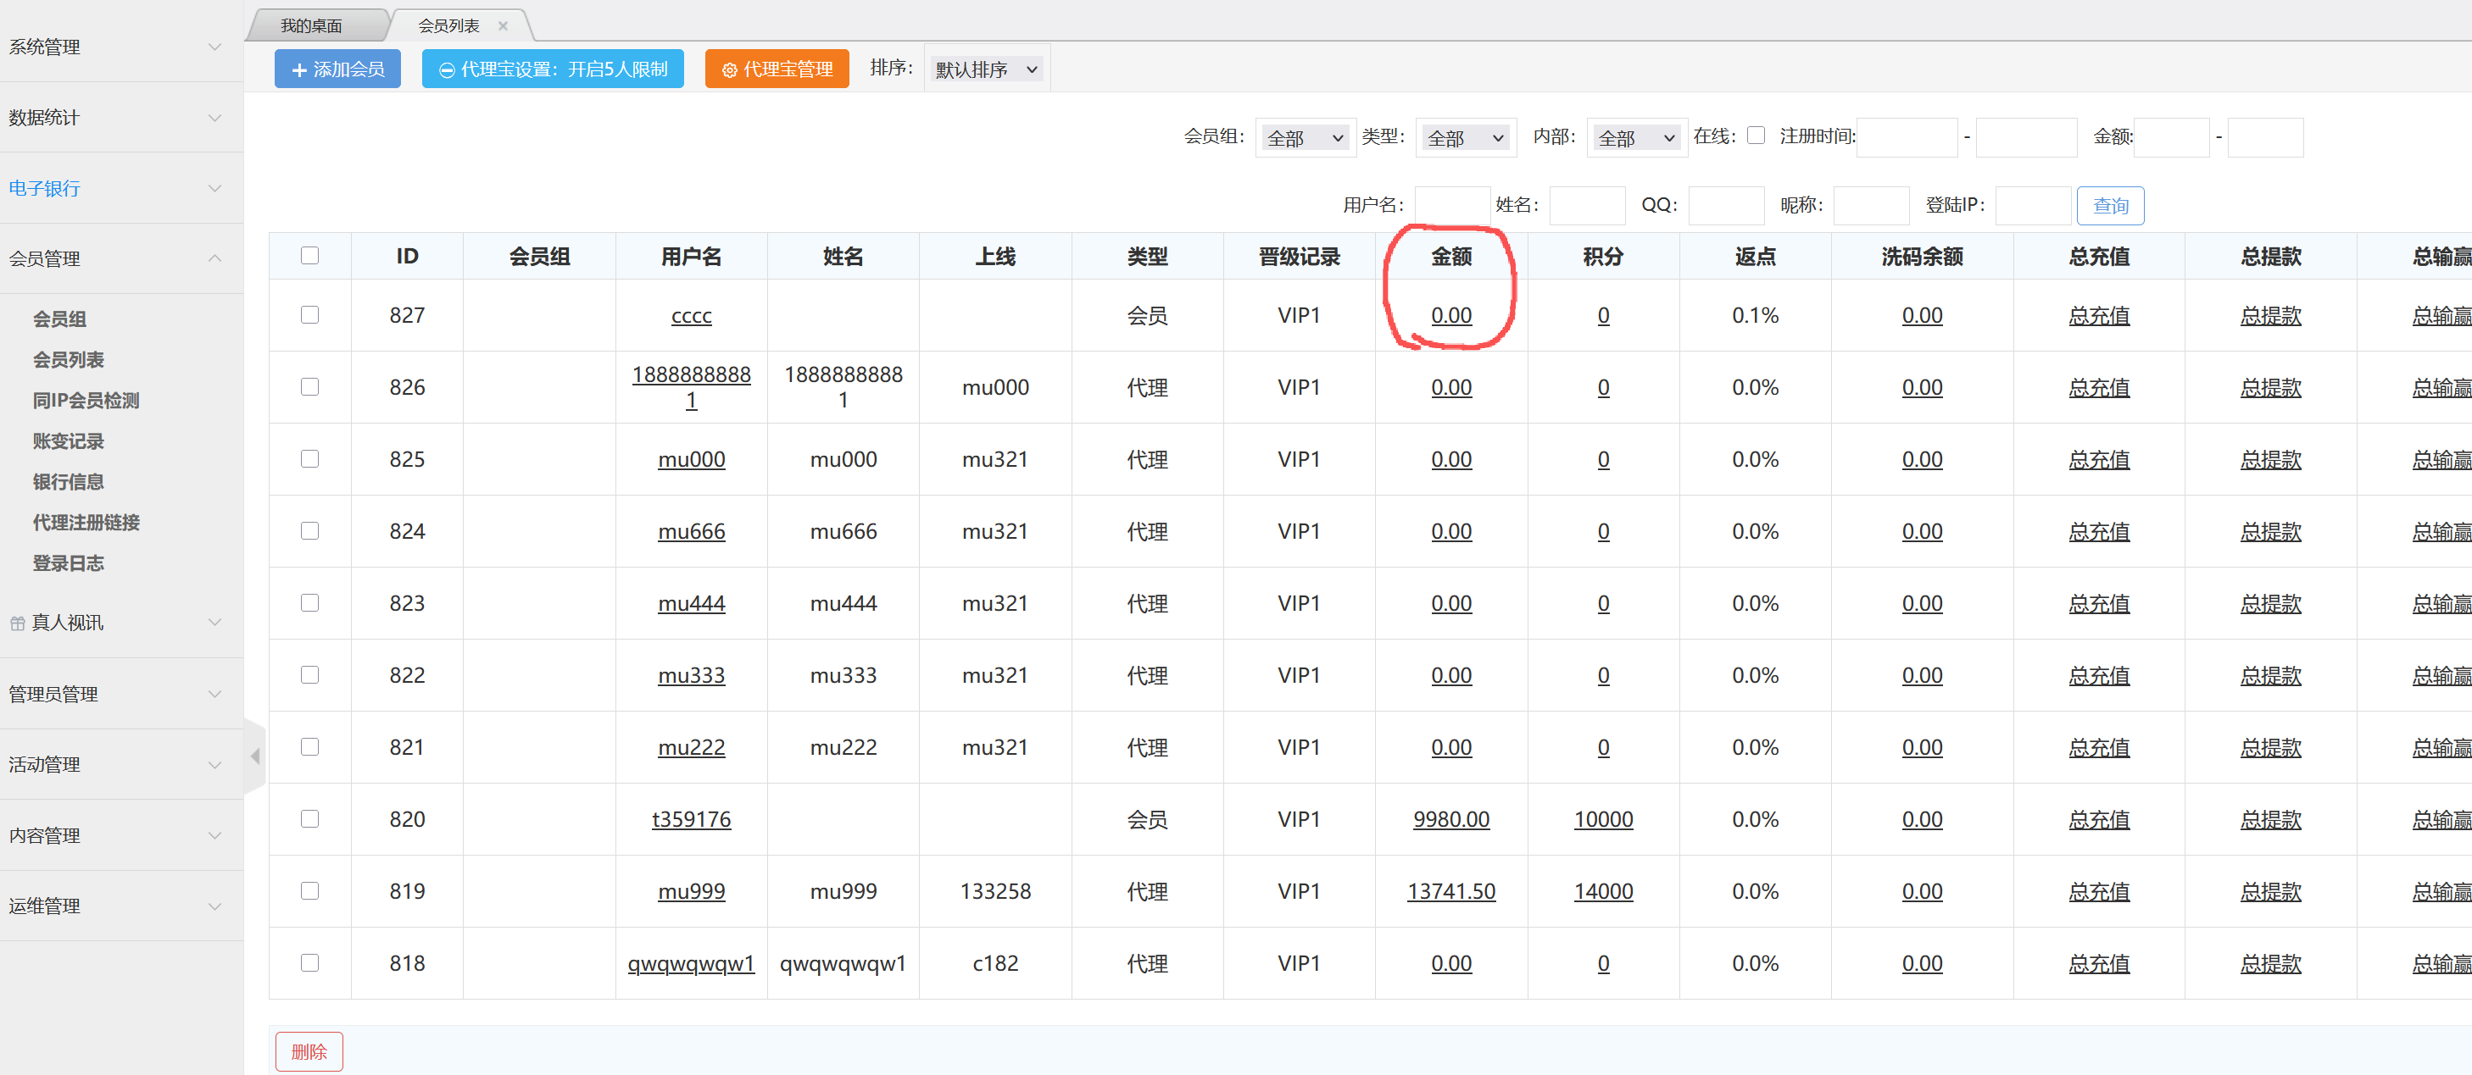Open the 内部 filter dropdown
Screen dimensions: 2472x1075
tap(1636, 137)
